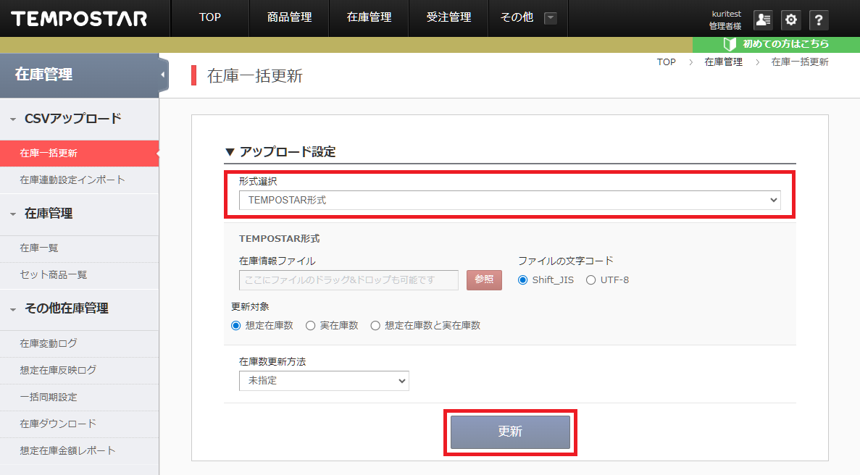Screen dimensions: 860x475
Task: Open the help question mark icon
Action: [819, 20]
